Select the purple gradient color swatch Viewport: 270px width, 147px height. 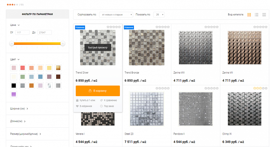[x=14, y=94]
